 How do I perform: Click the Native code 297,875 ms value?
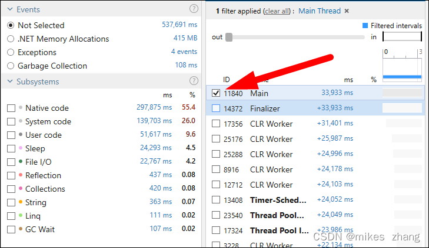[x=154, y=107]
